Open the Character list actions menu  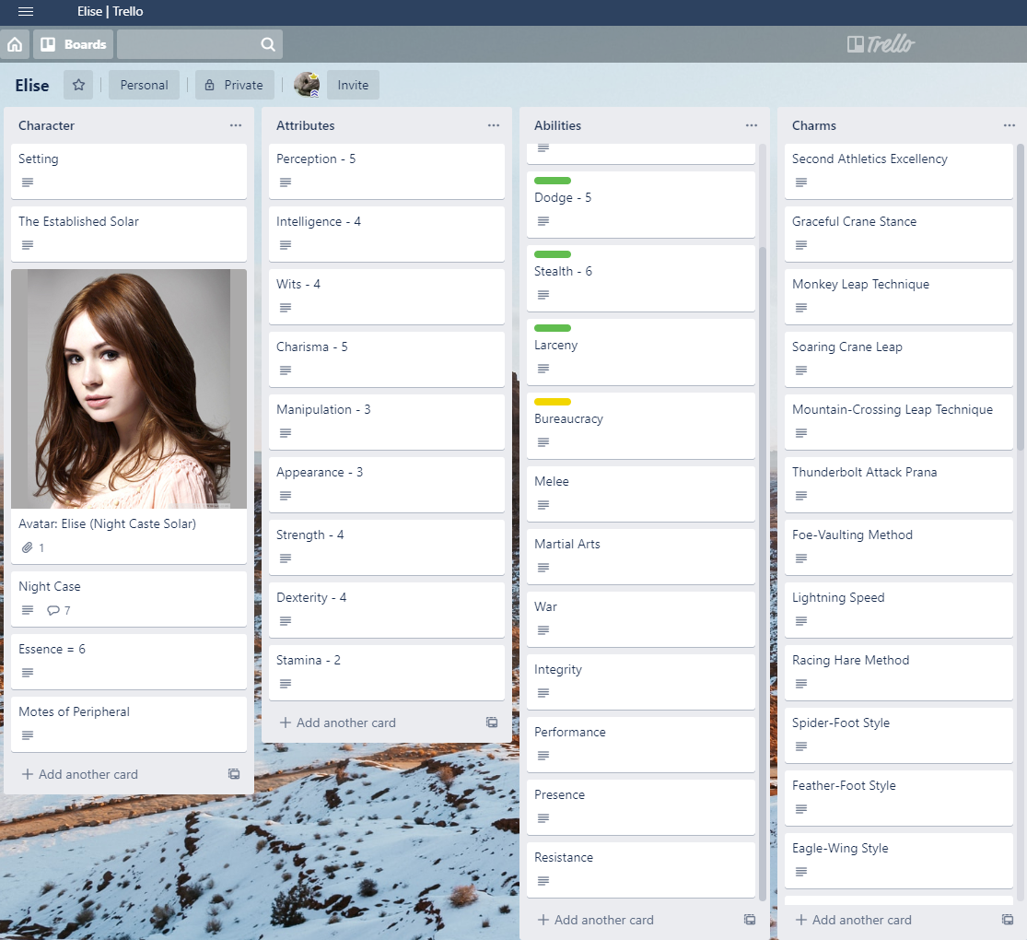(236, 124)
